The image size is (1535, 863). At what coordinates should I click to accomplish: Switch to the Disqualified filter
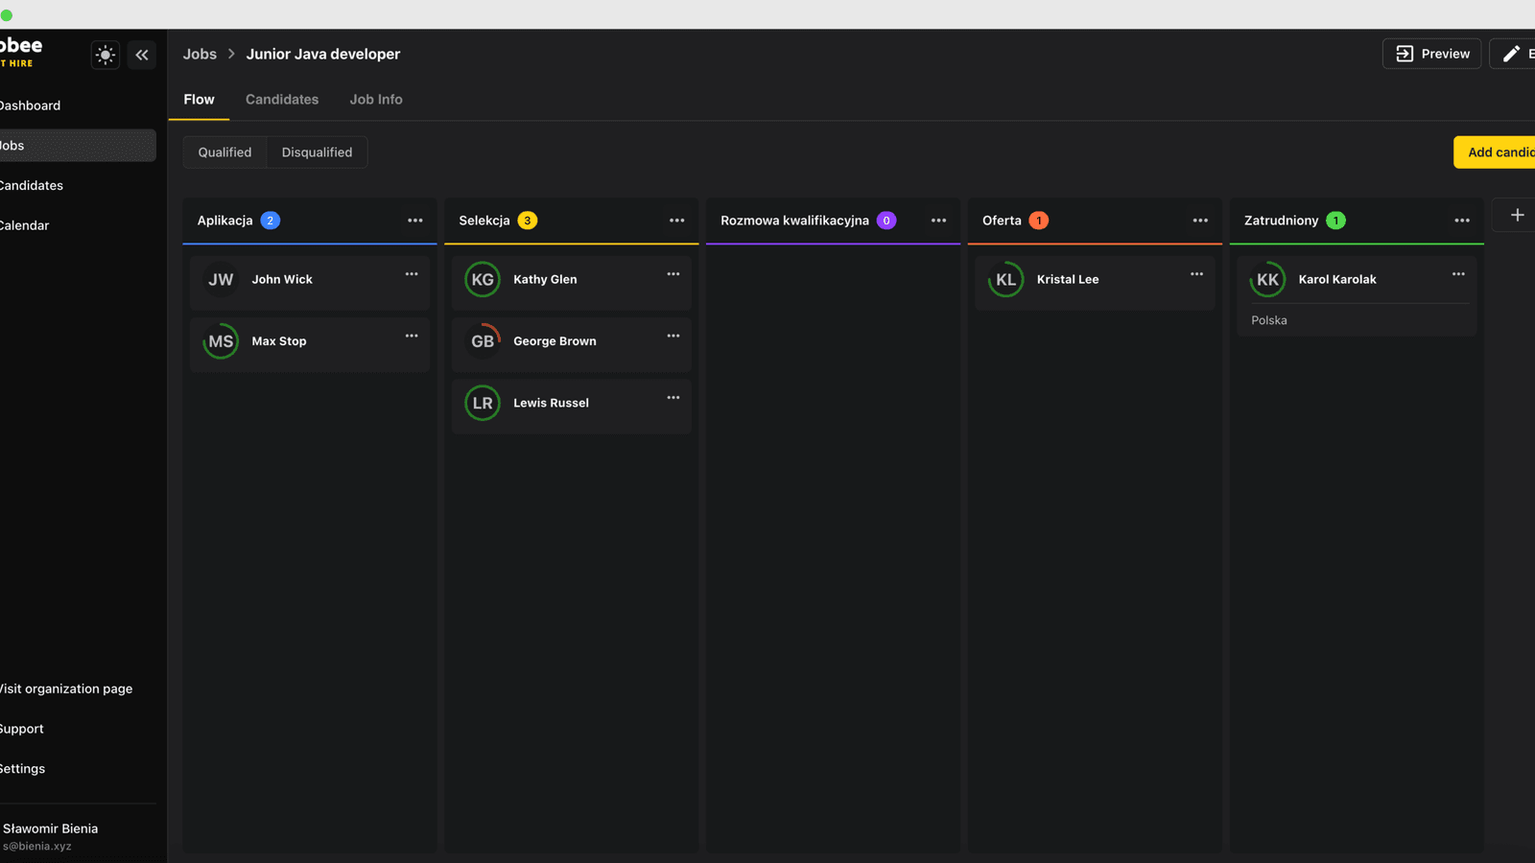tap(317, 152)
